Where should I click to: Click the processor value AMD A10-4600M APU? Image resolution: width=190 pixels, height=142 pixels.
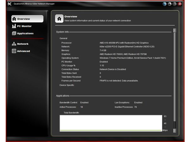tap(124, 43)
